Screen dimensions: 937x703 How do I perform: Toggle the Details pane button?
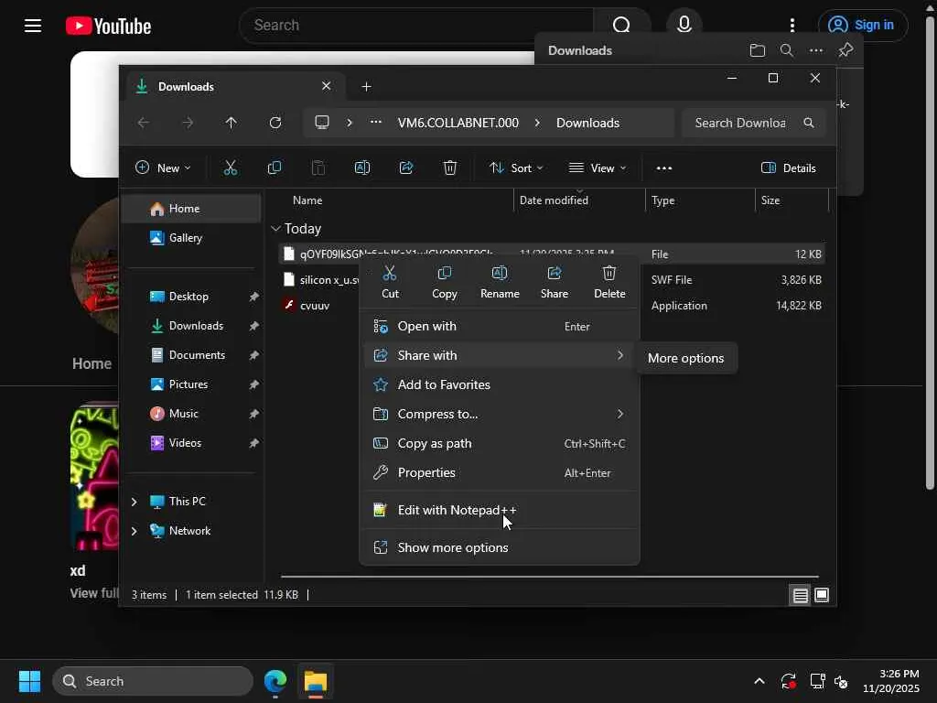[788, 168]
